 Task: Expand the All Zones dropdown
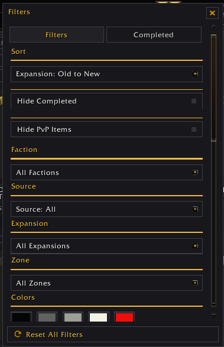click(106, 283)
